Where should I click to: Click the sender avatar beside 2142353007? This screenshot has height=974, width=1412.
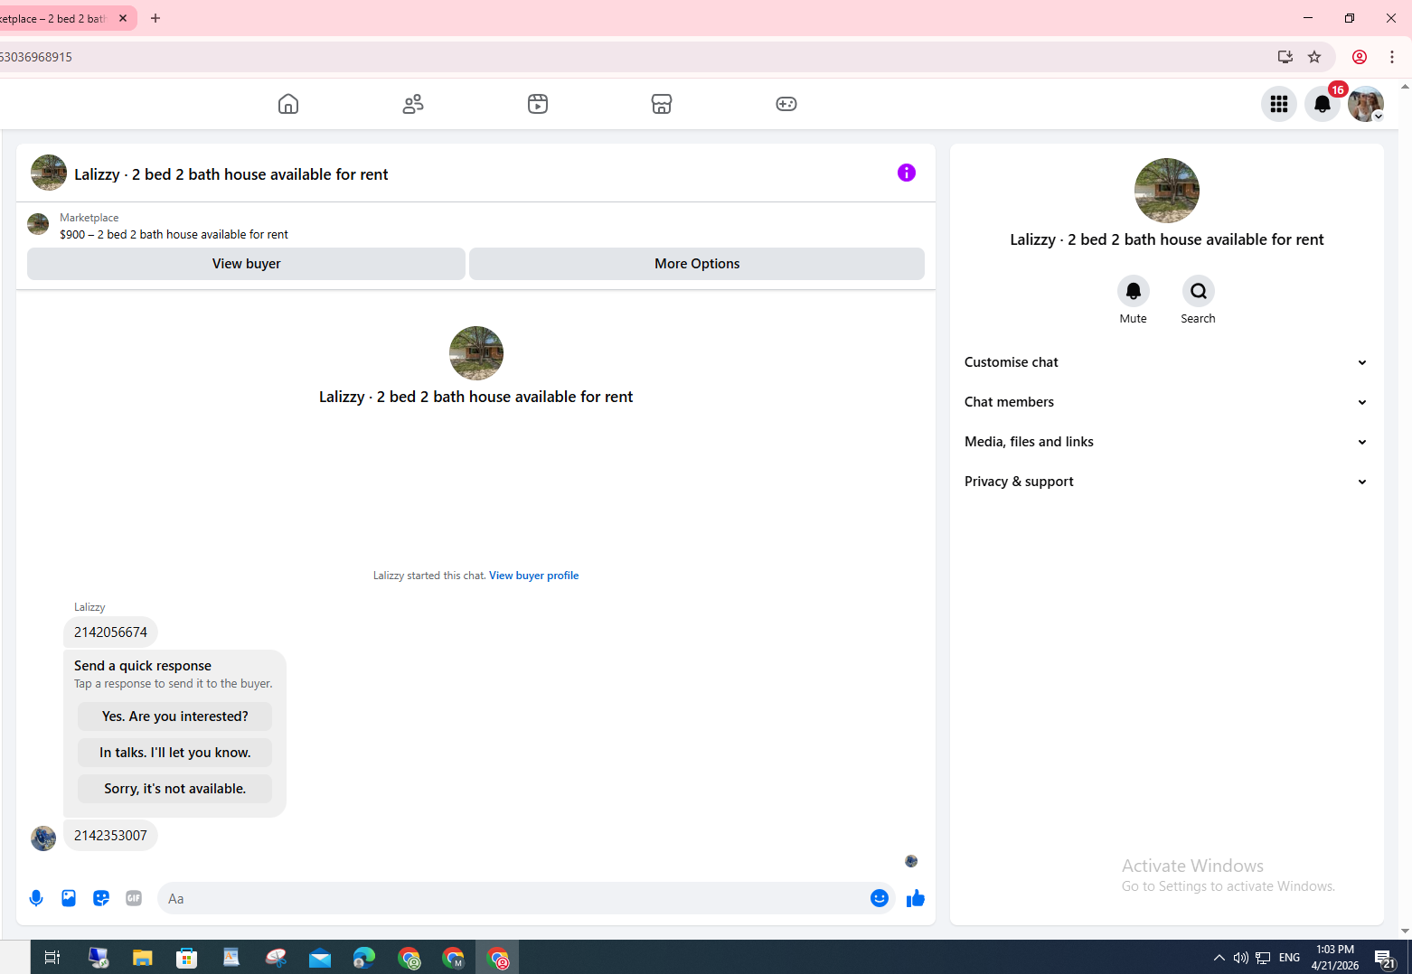[x=43, y=838]
